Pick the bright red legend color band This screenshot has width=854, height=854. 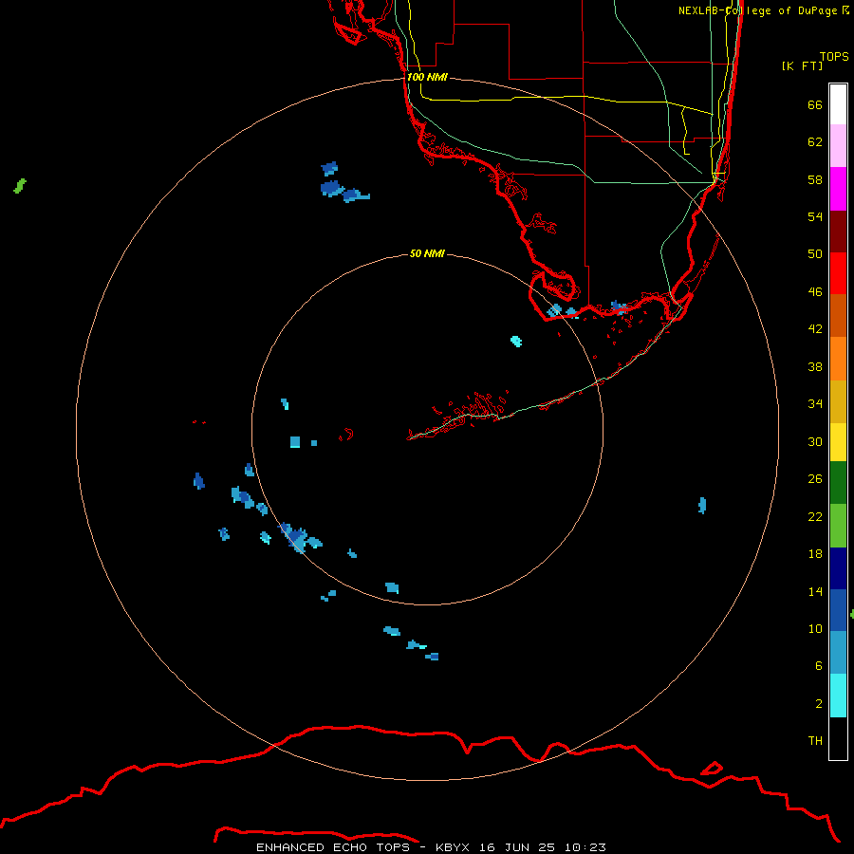(x=838, y=273)
